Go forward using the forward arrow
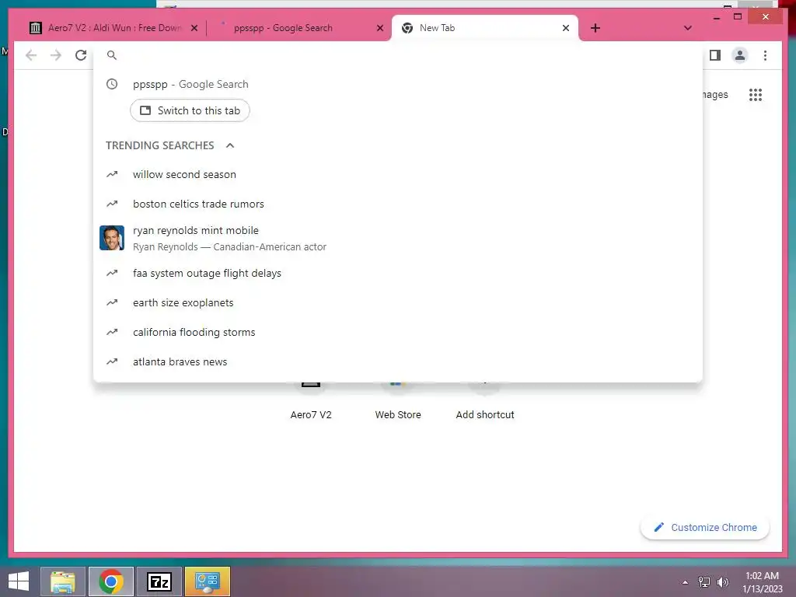The height and width of the screenshot is (597, 796). coord(56,55)
